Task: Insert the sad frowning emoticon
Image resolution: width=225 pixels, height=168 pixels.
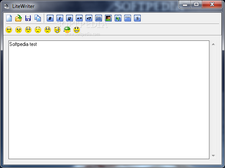Action: (x=19, y=30)
